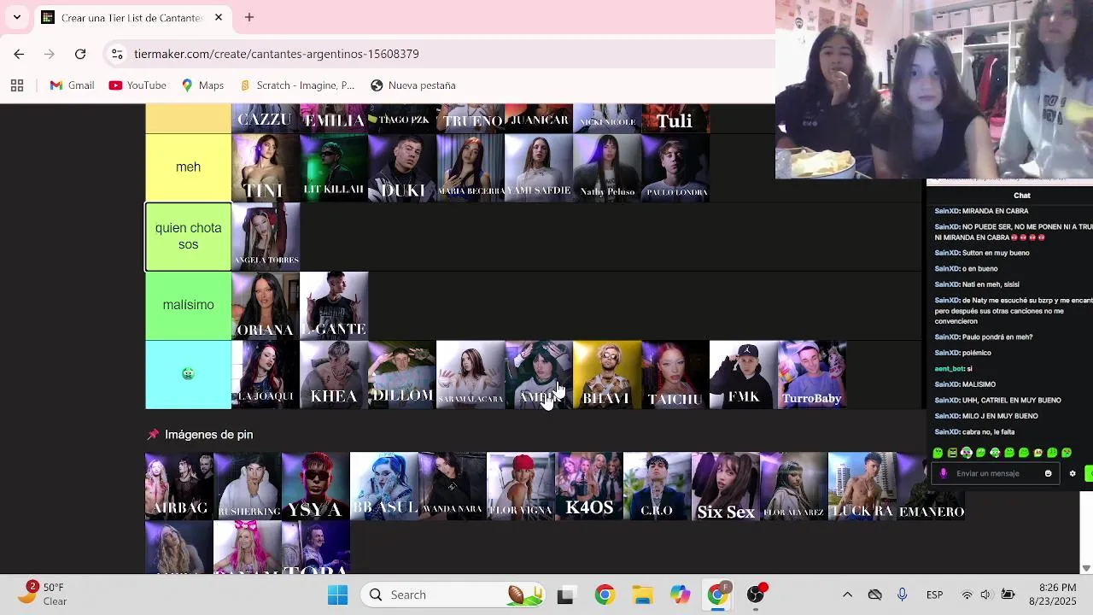
Task: Select the Angela Torres image
Action: coord(266,237)
